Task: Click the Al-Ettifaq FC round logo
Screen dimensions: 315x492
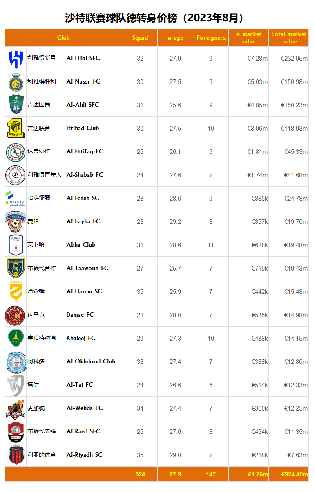Action: [x=16, y=152]
